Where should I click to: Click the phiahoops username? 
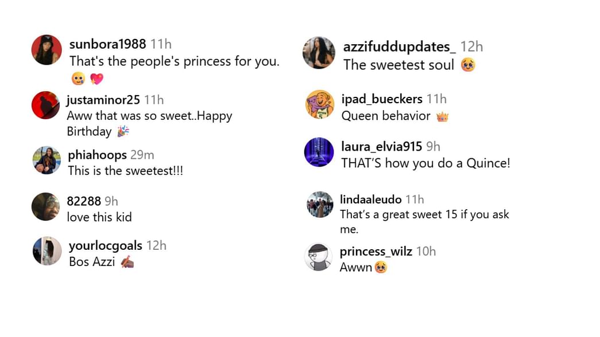pyautogui.click(x=97, y=155)
